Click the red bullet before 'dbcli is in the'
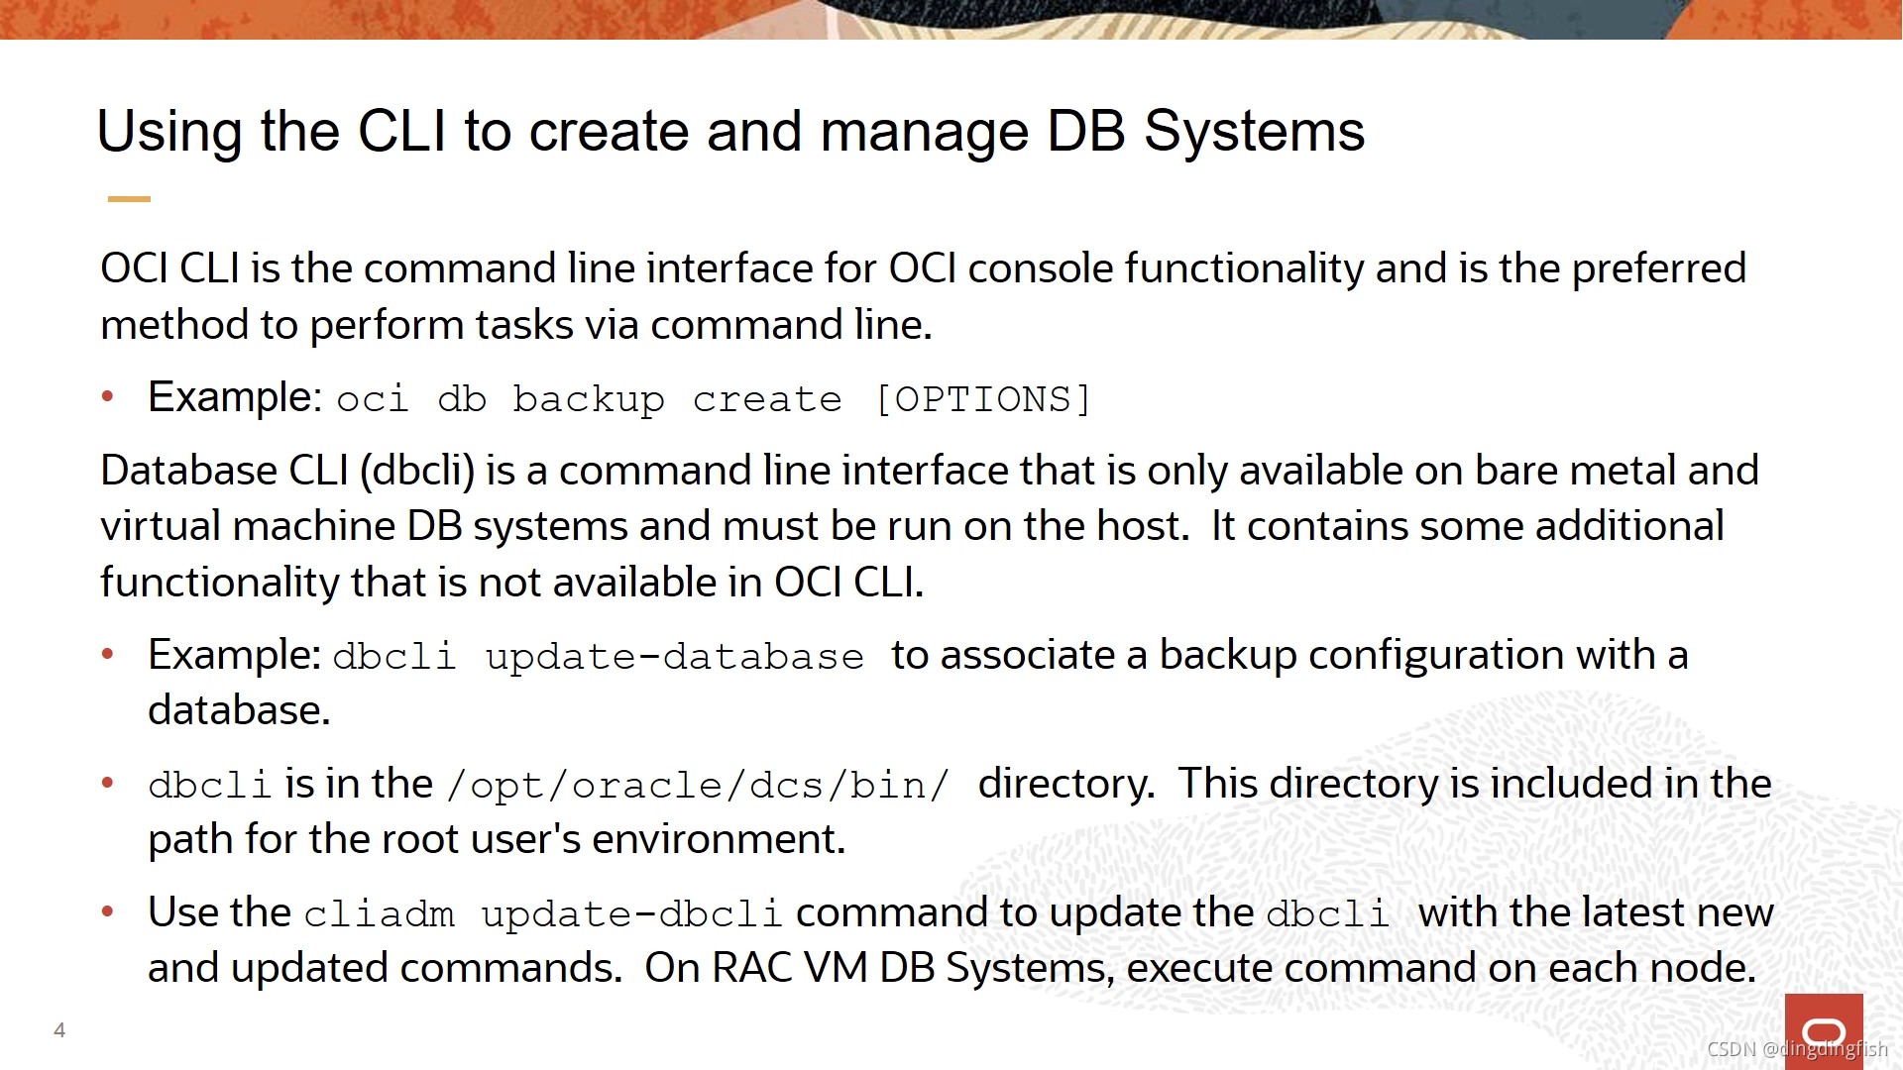1903x1070 pixels. (x=108, y=784)
